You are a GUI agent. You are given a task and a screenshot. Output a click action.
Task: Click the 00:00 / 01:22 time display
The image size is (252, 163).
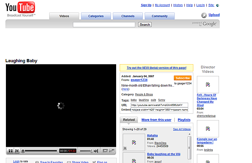68,151
